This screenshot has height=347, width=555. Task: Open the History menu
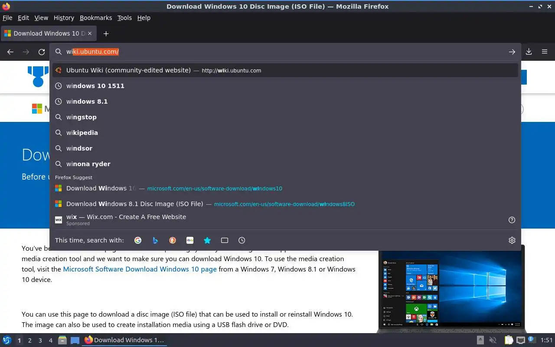click(x=64, y=18)
